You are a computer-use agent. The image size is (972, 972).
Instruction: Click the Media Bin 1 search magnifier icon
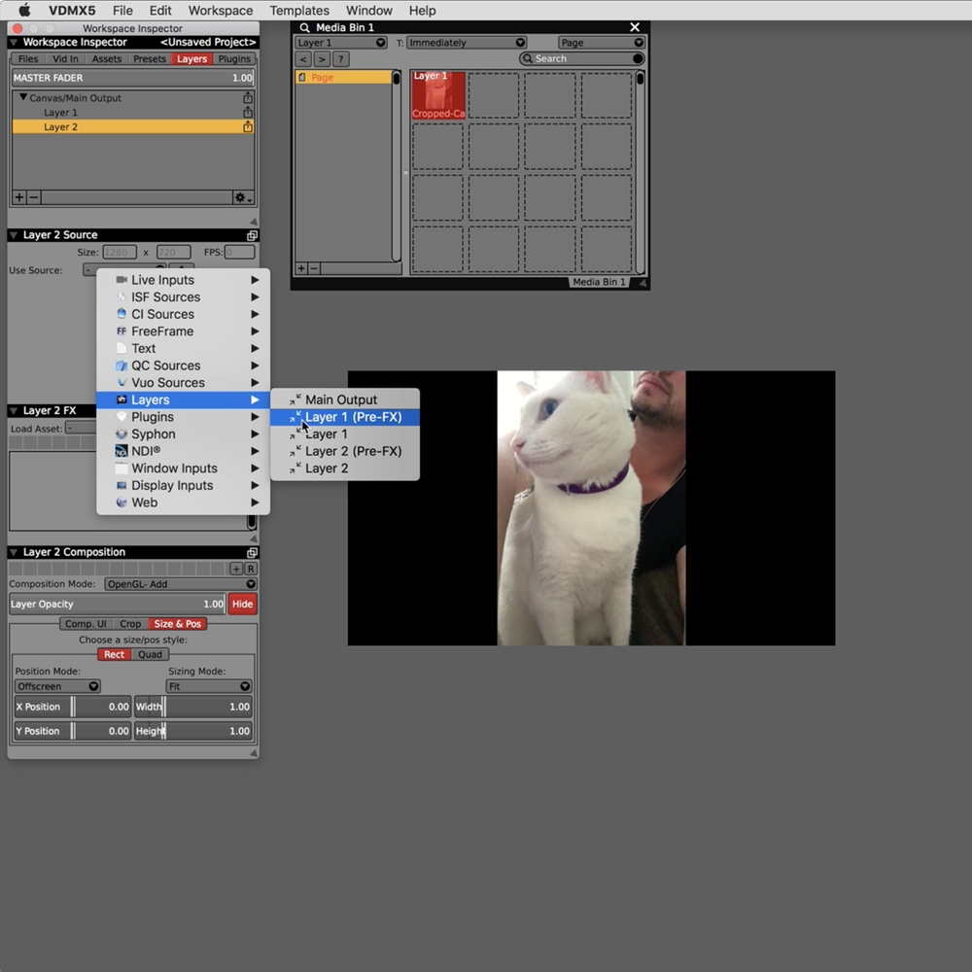tap(304, 27)
